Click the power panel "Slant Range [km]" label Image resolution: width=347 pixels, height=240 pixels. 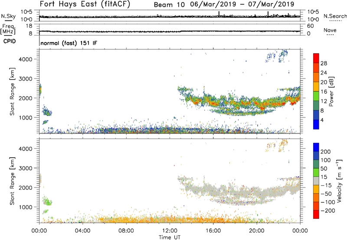12,91
